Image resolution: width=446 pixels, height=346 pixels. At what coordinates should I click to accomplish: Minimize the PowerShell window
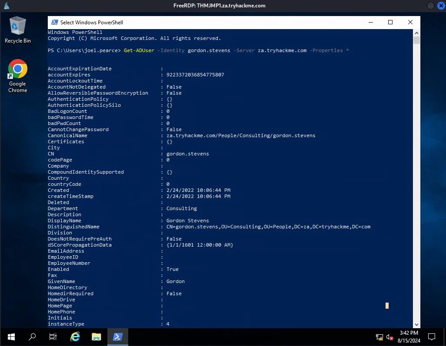point(371,22)
